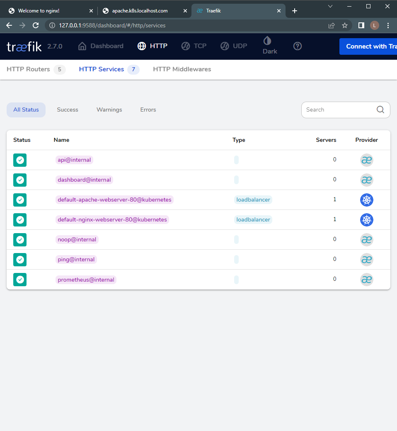Open the Chrome three-dot menu

388,26
